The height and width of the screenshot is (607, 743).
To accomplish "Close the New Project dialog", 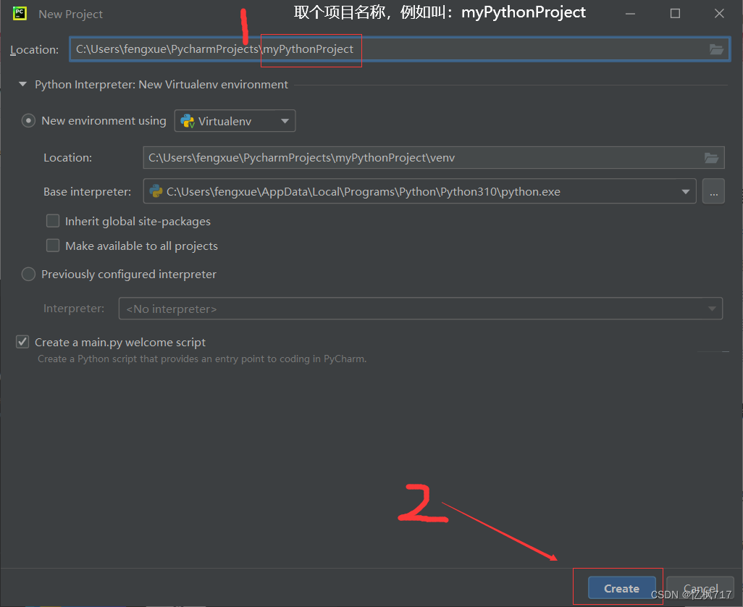I will tap(719, 14).
